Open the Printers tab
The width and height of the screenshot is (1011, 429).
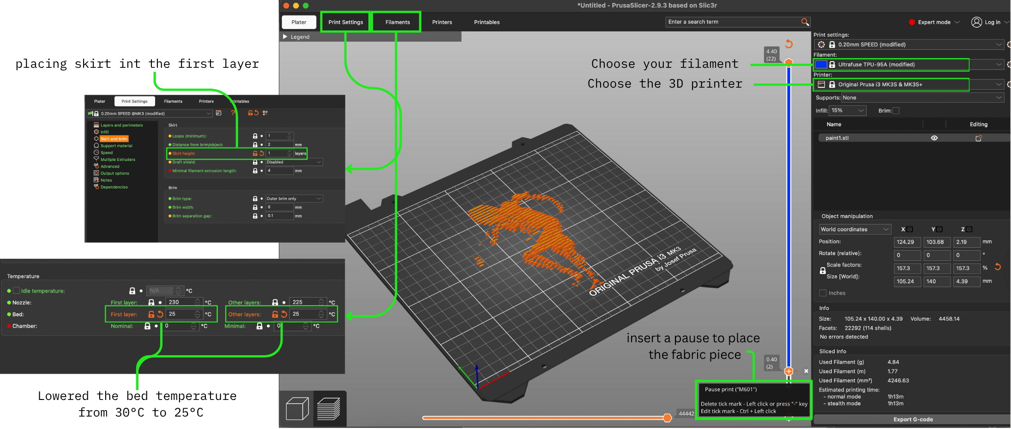(442, 22)
